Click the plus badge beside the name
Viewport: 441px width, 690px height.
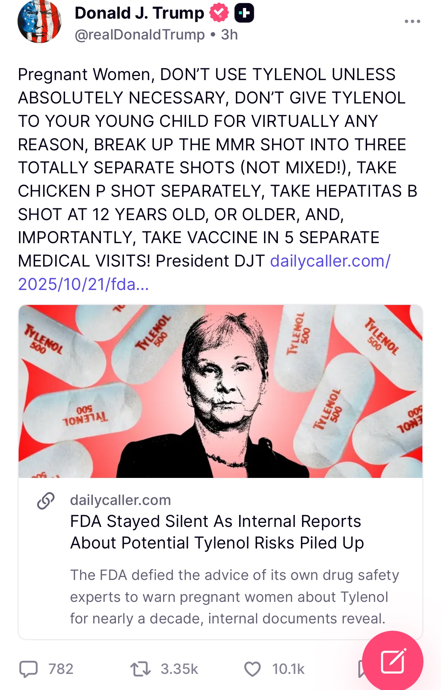(244, 13)
